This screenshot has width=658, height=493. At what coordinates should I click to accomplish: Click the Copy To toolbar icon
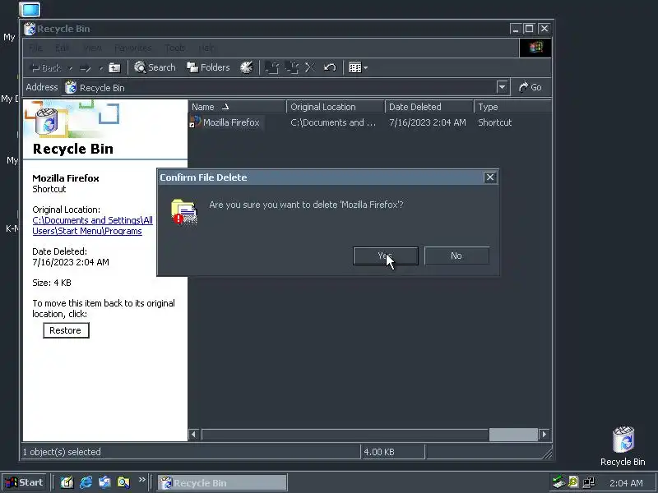292,67
